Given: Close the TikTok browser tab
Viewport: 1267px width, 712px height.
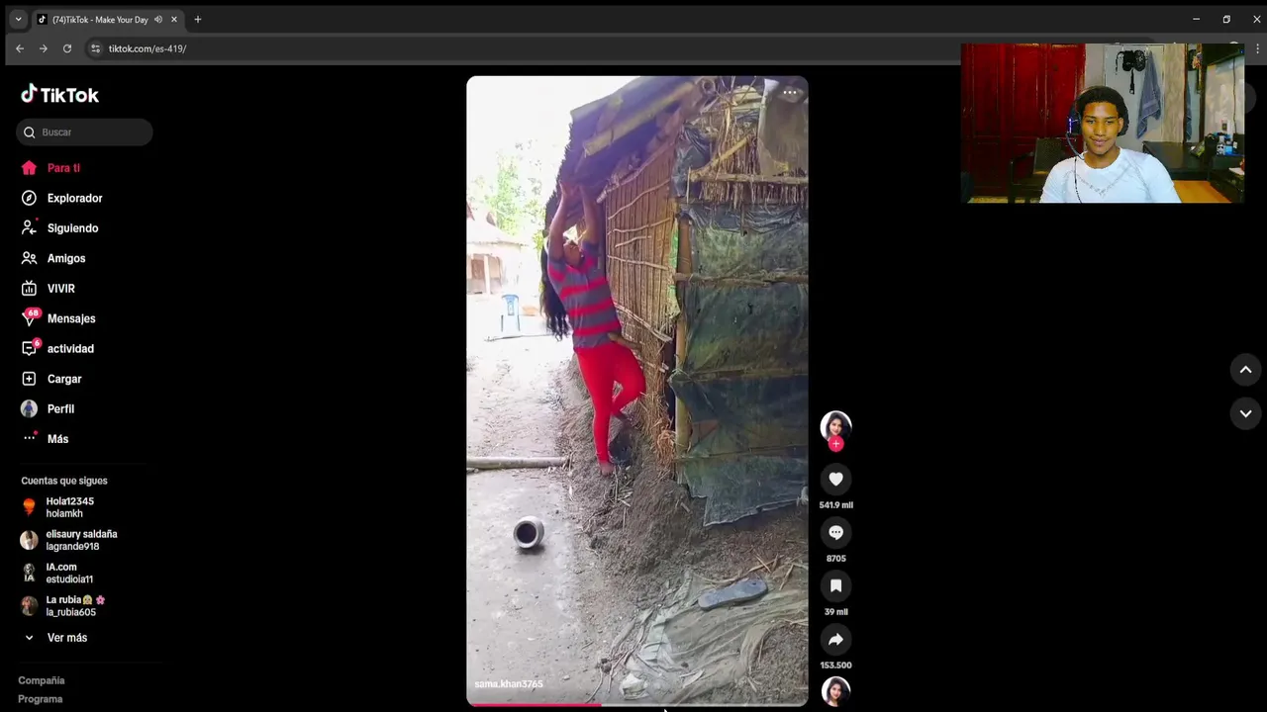Looking at the screenshot, I should (x=174, y=20).
